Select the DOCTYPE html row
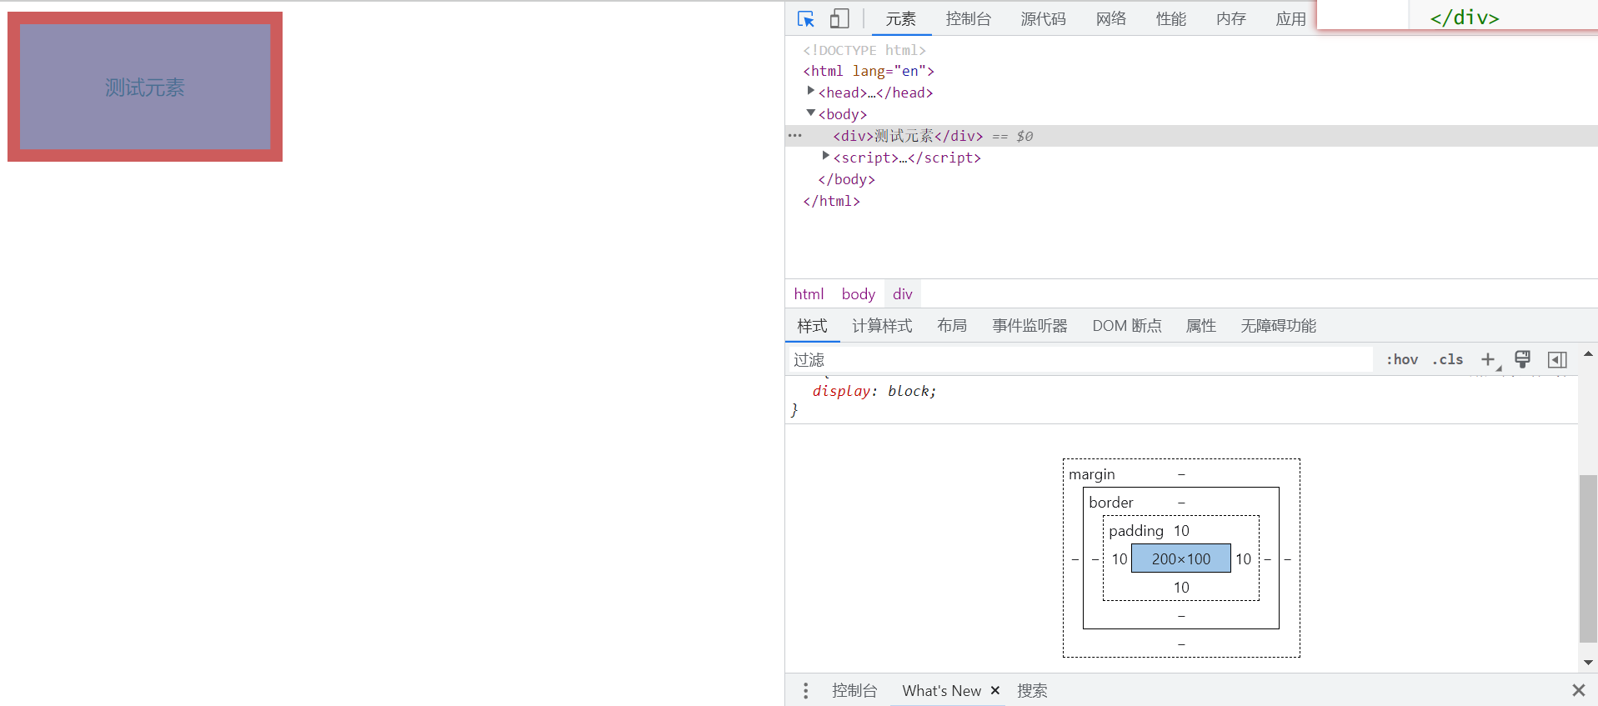This screenshot has height=706, width=1598. (x=864, y=50)
